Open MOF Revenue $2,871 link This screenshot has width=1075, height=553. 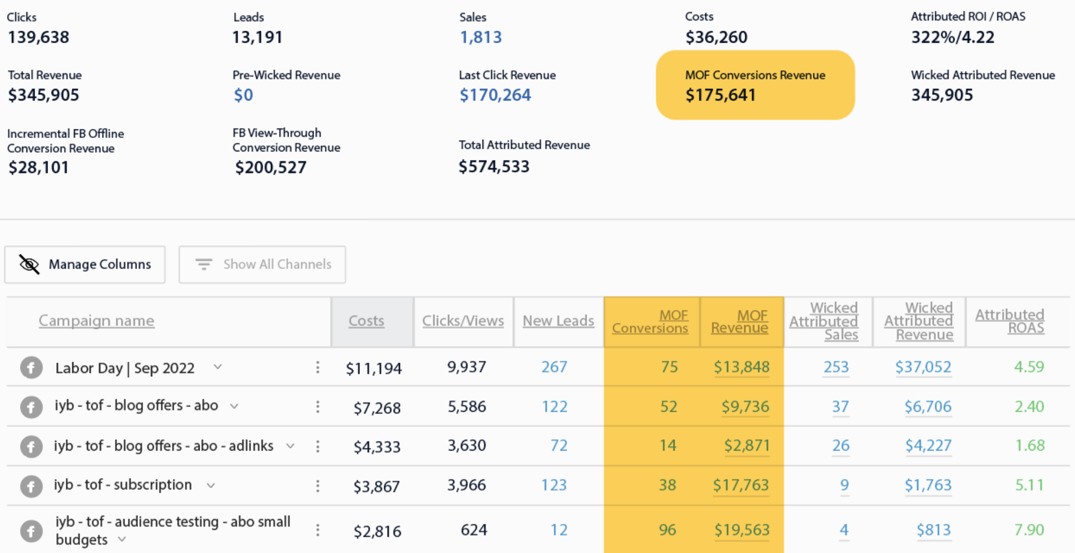point(747,446)
